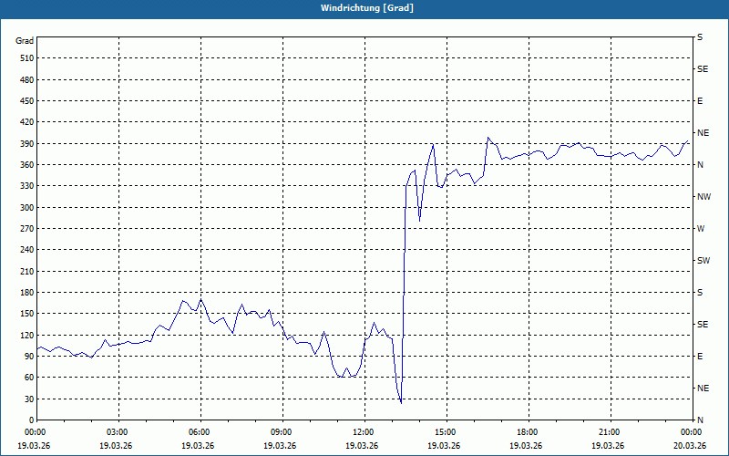Click the Grad unit label above y-axis
Viewport: 729px width, 456px height.
tap(25, 41)
